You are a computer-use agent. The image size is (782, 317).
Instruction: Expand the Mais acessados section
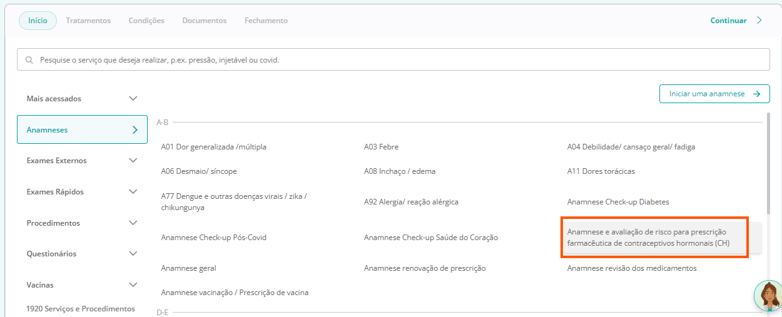[133, 99]
